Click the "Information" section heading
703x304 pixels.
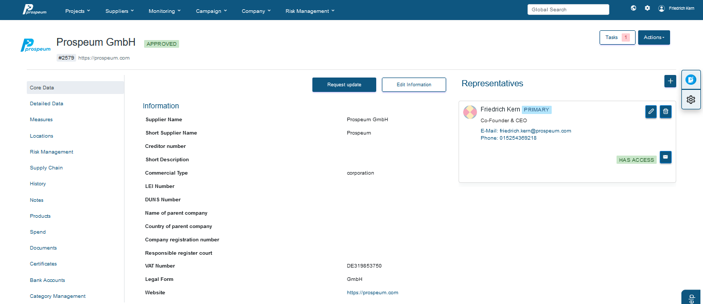coord(161,106)
